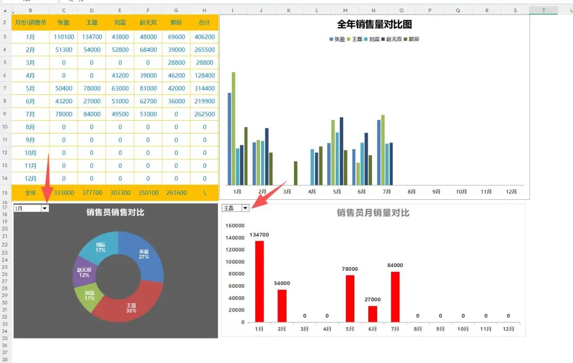This screenshot has height=363, width=573.
Task: Expand the 王磊 salesperson dropdown arrow
Action: click(245, 208)
